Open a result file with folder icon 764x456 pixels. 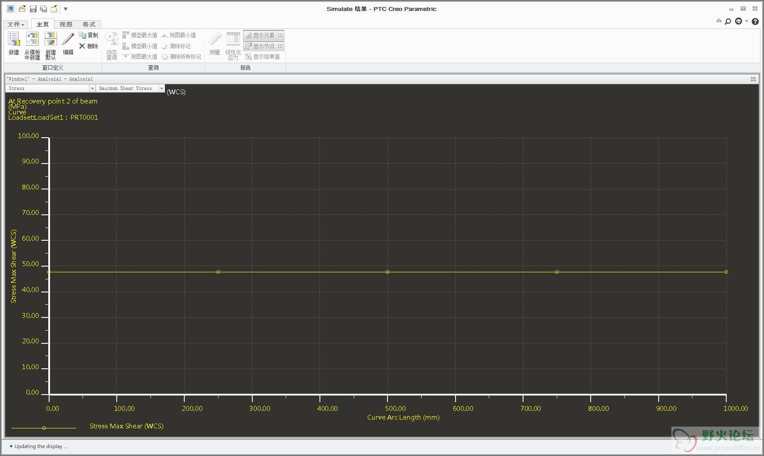[22, 9]
